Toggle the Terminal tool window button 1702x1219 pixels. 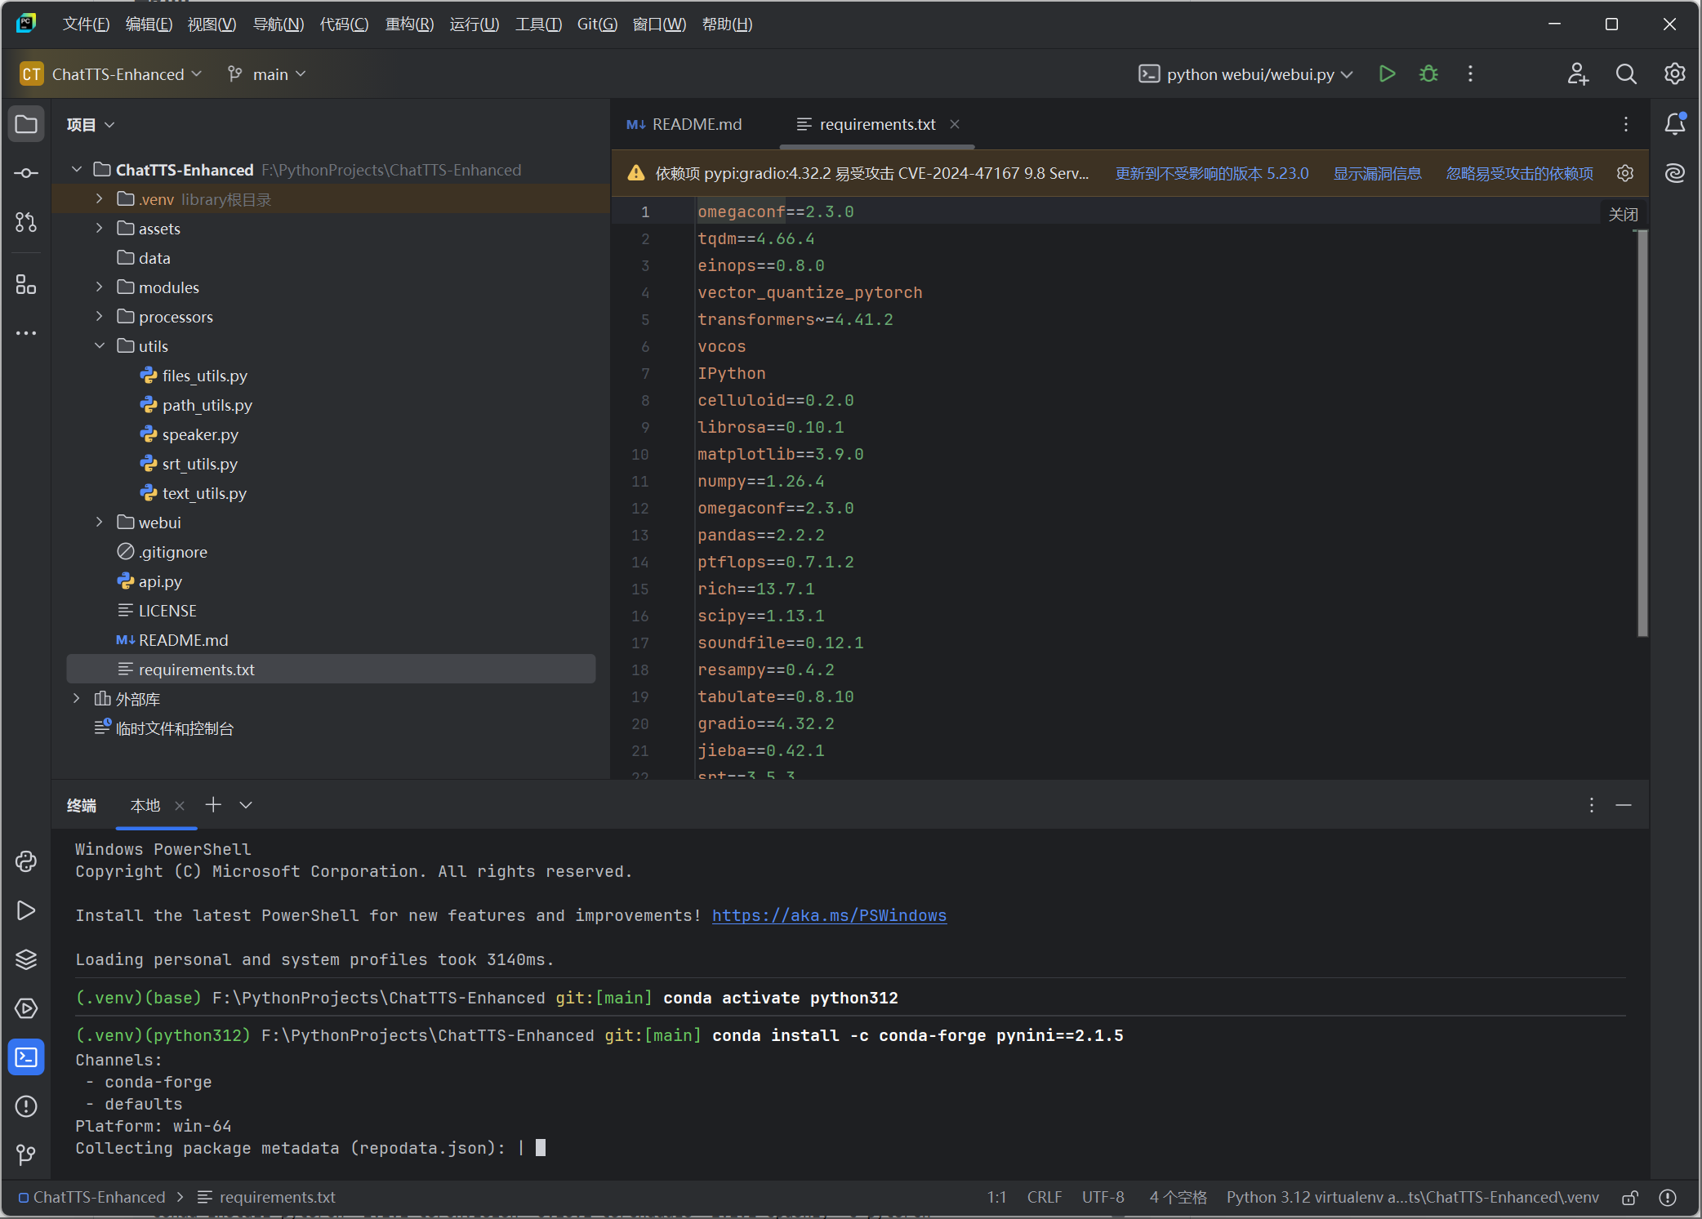(x=26, y=1057)
